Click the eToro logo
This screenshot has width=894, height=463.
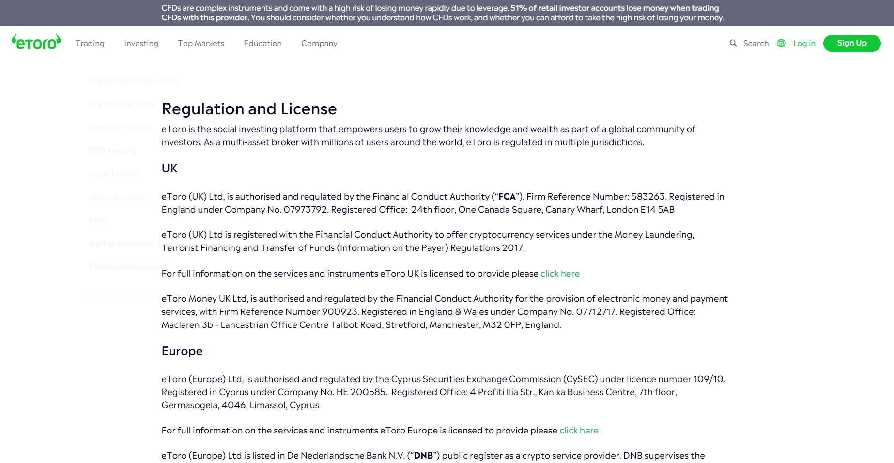pyautogui.click(x=36, y=43)
